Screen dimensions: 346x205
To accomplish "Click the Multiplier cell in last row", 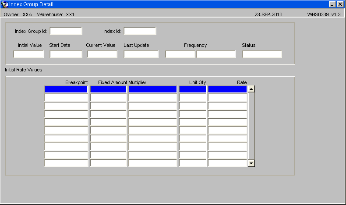I will (153, 163).
